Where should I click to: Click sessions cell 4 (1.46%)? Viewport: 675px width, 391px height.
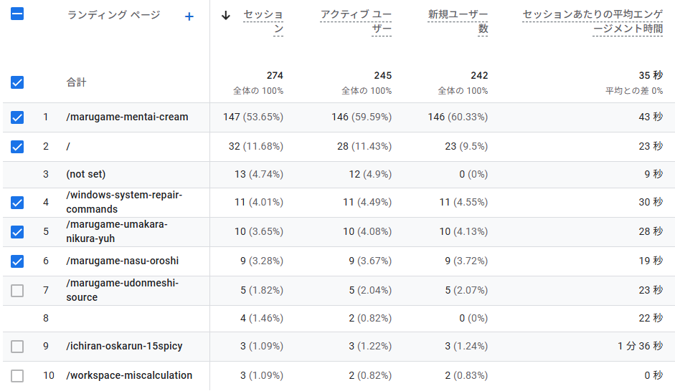tap(262, 318)
